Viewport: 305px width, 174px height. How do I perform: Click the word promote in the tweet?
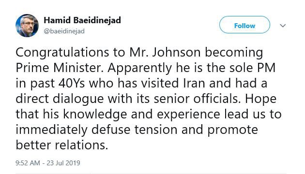coord(232,130)
